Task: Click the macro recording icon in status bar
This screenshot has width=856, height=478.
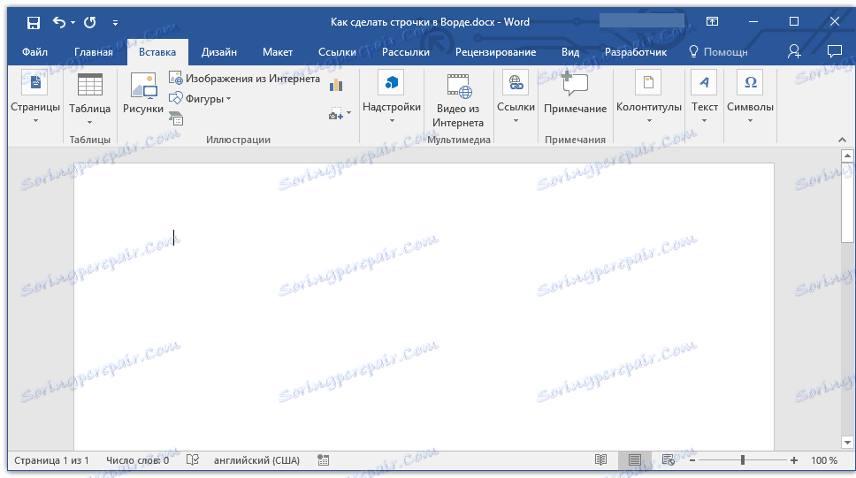Action: 323,460
